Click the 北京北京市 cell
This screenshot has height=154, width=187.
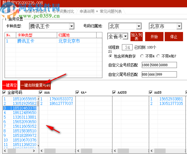pyautogui.click(x=69, y=41)
